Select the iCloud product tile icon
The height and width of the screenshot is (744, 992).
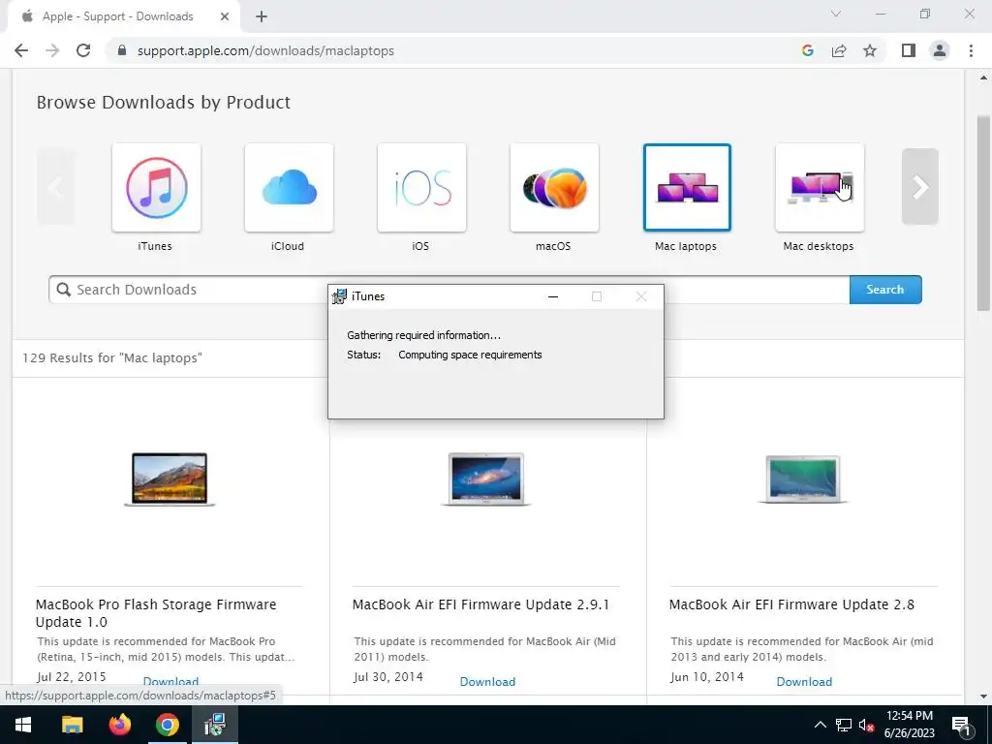pyautogui.click(x=289, y=187)
